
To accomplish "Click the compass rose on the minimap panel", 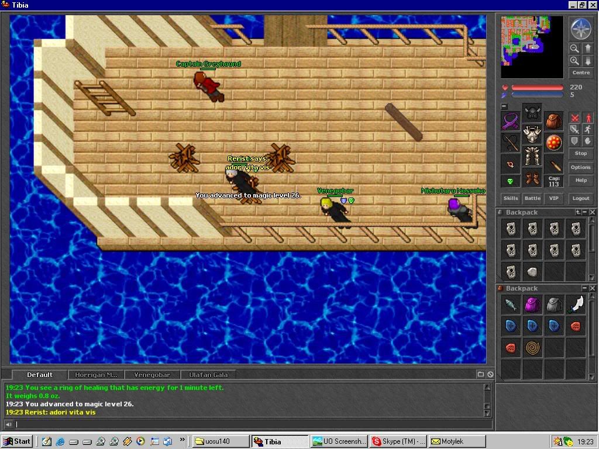I will [581, 29].
